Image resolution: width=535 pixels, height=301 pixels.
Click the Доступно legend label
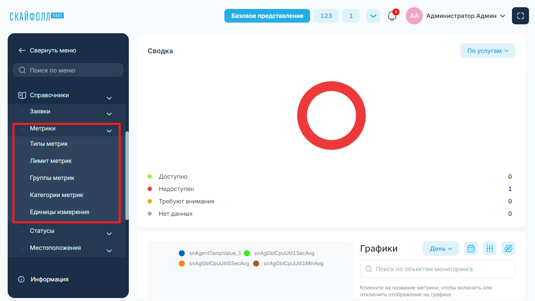click(173, 177)
